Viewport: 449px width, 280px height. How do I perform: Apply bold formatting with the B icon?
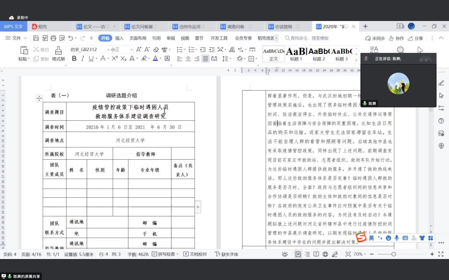(x=74, y=59)
